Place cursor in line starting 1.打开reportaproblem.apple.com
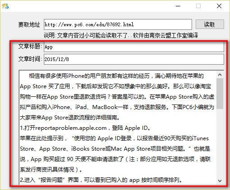This screenshot has height=190, width=230. (x=85, y=128)
